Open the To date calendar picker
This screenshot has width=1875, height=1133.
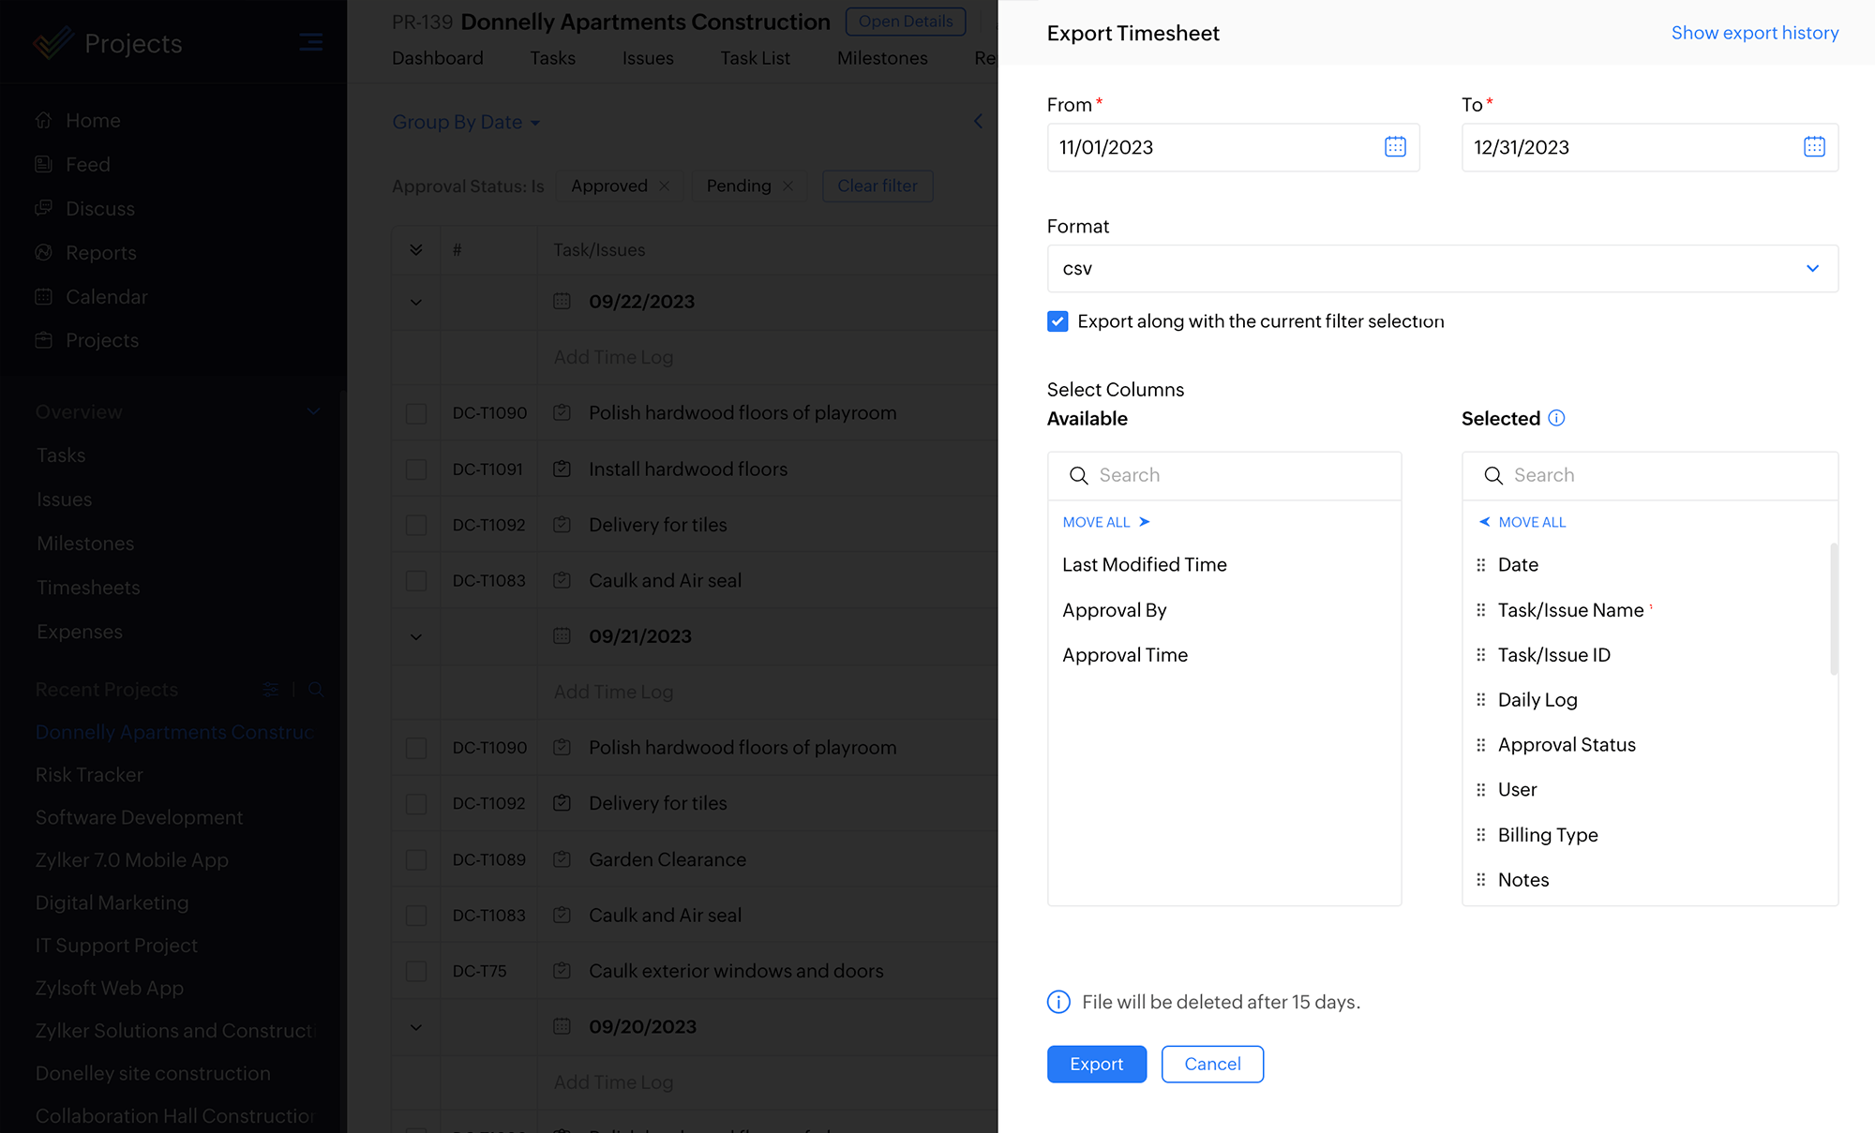pyautogui.click(x=1814, y=146)
